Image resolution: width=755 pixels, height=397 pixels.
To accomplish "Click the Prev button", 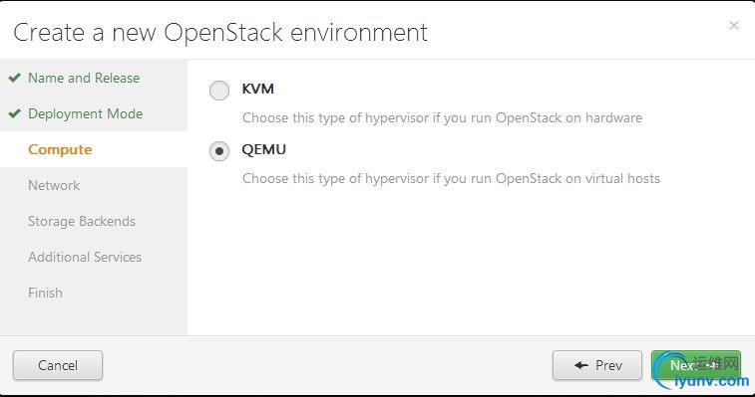I will pyautogui.click(x=597, y=365).
